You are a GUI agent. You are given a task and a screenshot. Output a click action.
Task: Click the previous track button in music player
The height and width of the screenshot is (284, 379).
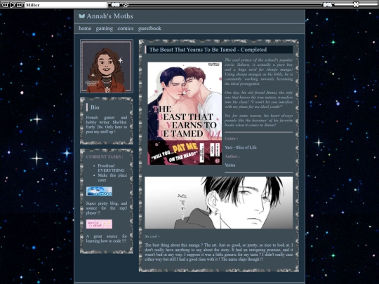[5, 5]
